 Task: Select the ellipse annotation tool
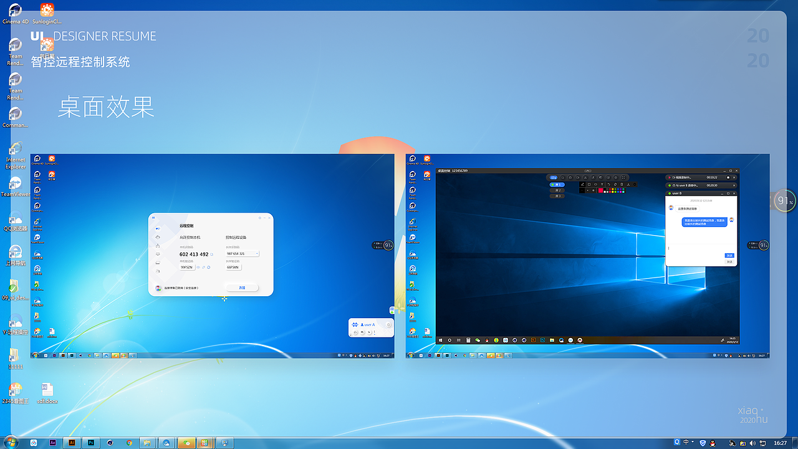tap(596, 185)
